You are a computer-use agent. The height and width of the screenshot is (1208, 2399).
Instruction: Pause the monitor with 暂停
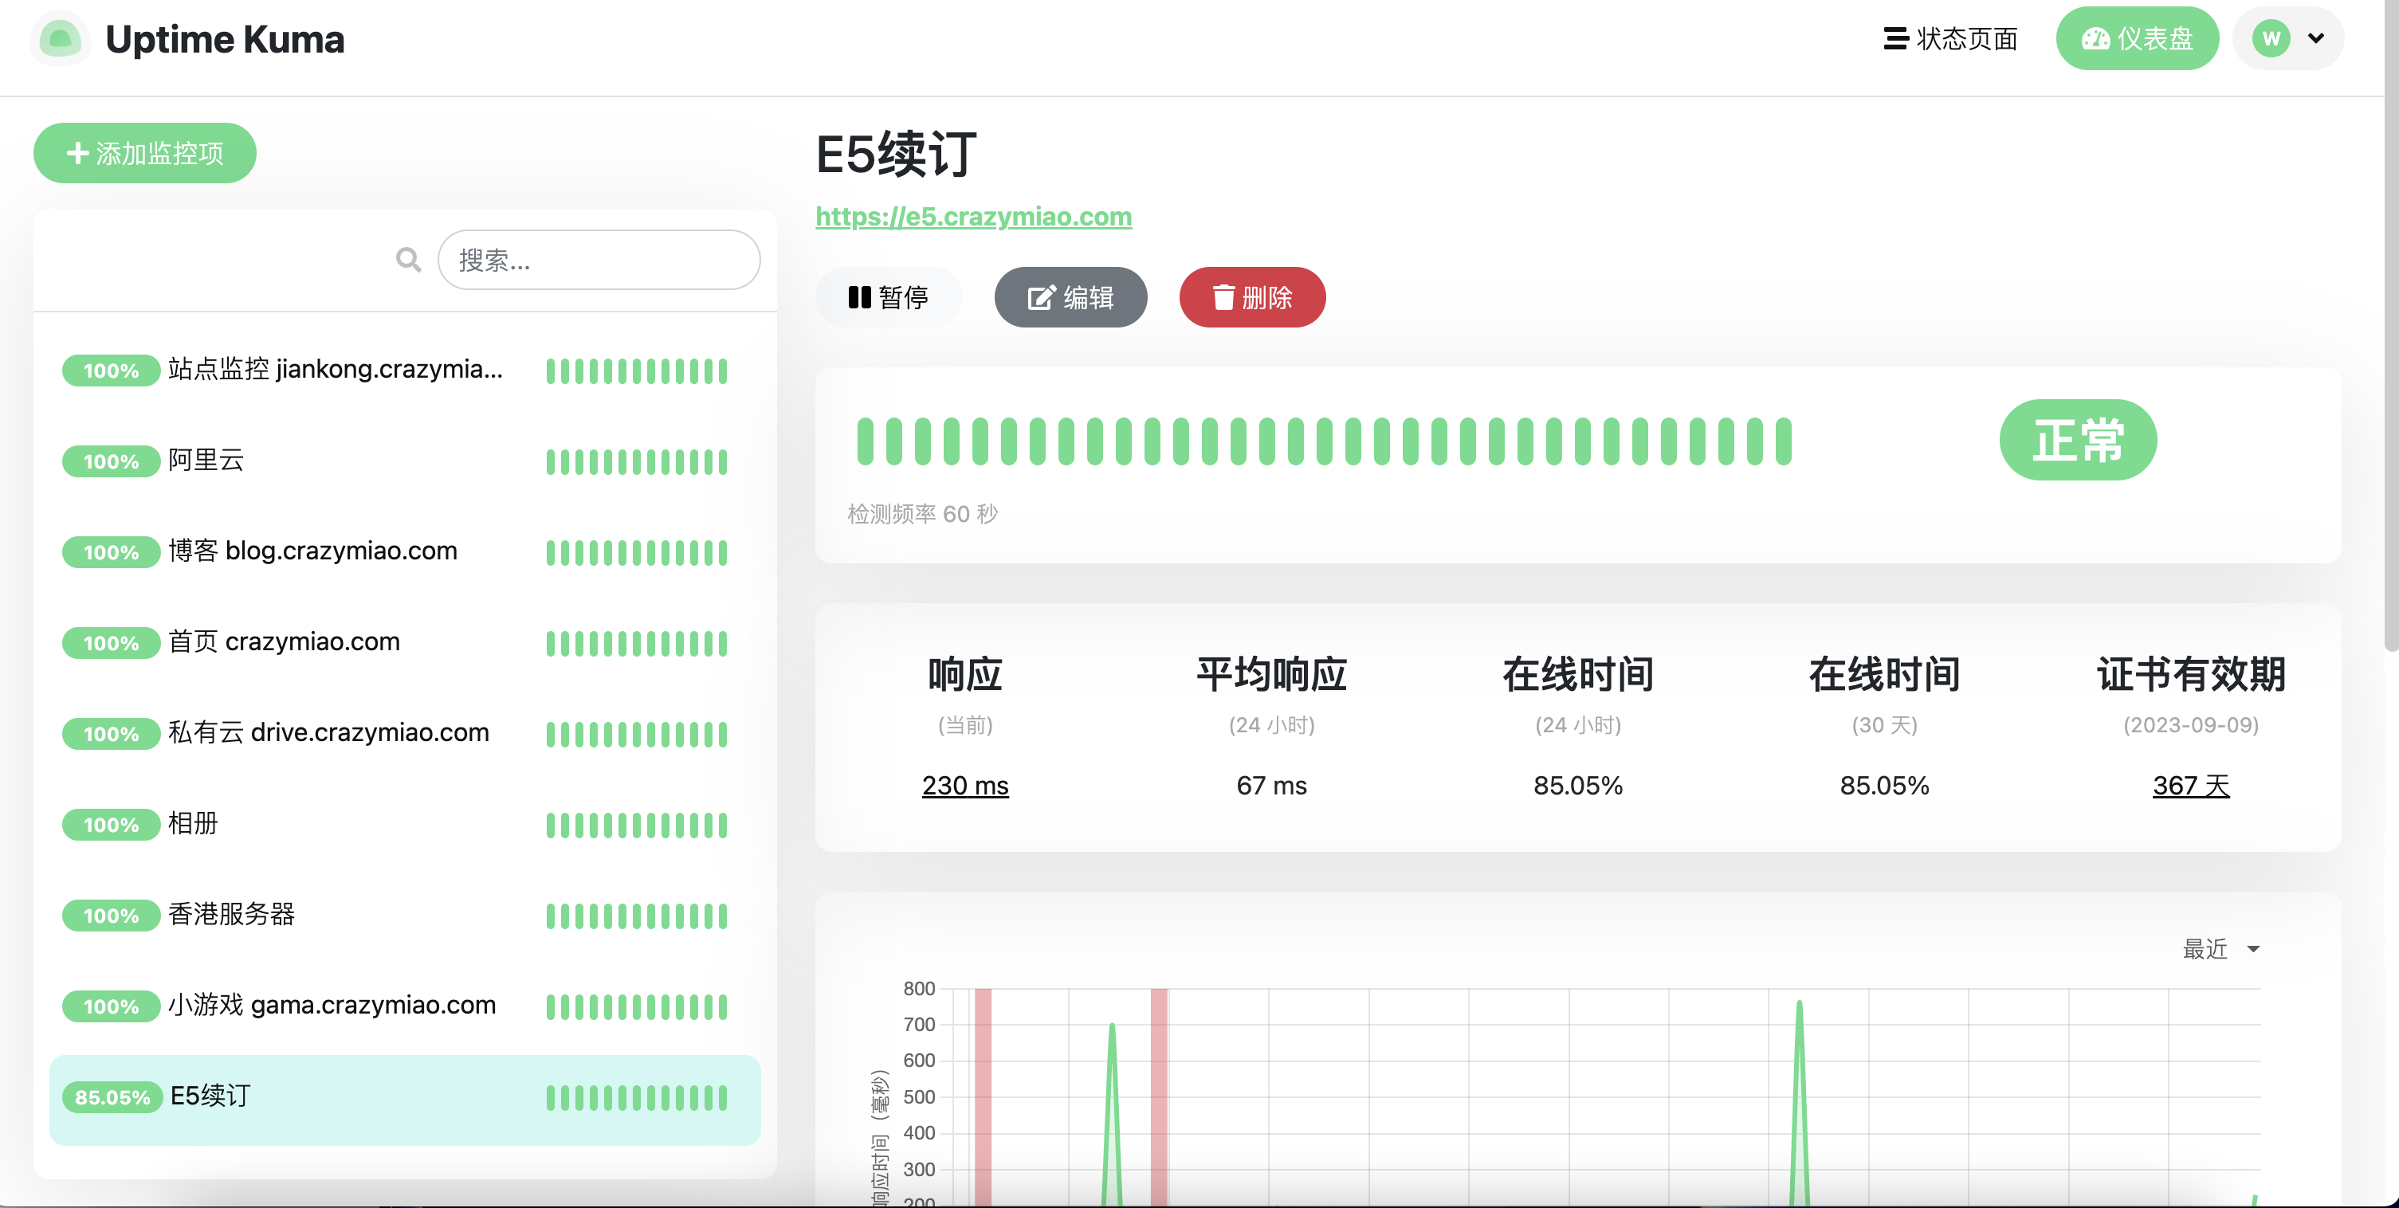coord(889,297)
